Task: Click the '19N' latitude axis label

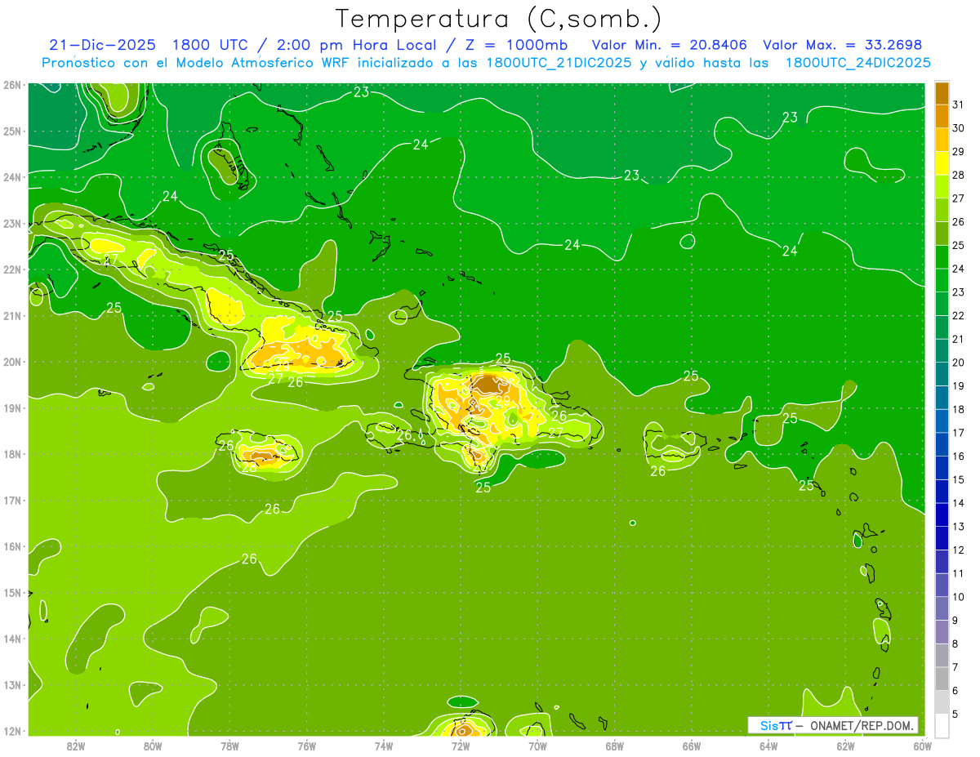Action: tap(12, 407)
